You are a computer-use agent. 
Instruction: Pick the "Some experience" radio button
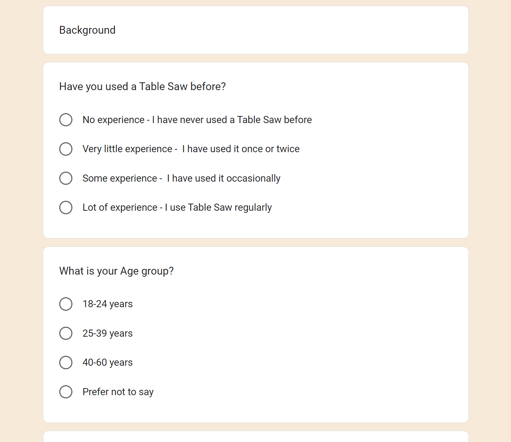[66, 178]
